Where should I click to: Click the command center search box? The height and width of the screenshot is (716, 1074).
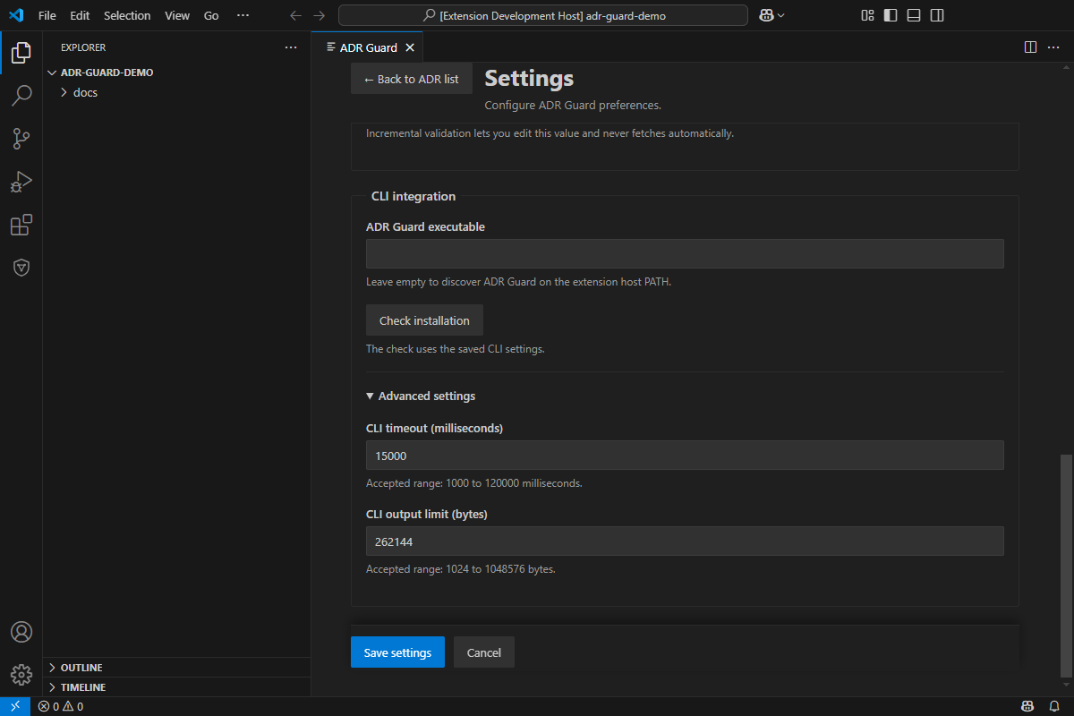[x=543, y=15]
